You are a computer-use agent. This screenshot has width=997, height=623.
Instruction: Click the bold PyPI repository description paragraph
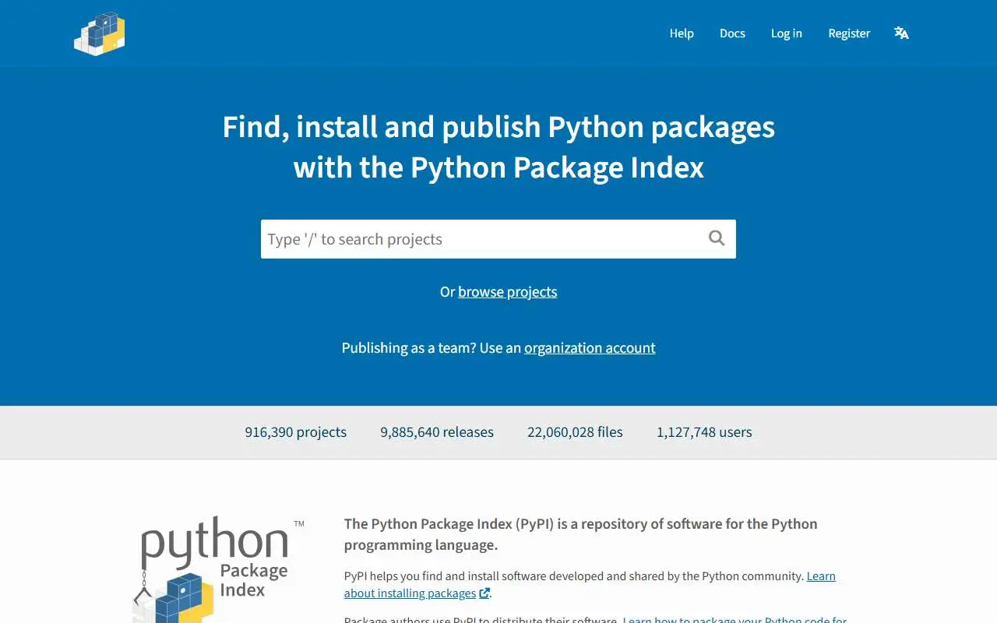581,534
